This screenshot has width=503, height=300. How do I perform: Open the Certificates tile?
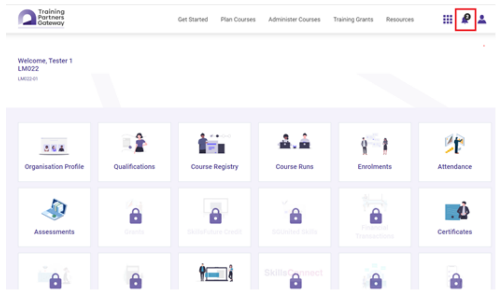point(454,217)
